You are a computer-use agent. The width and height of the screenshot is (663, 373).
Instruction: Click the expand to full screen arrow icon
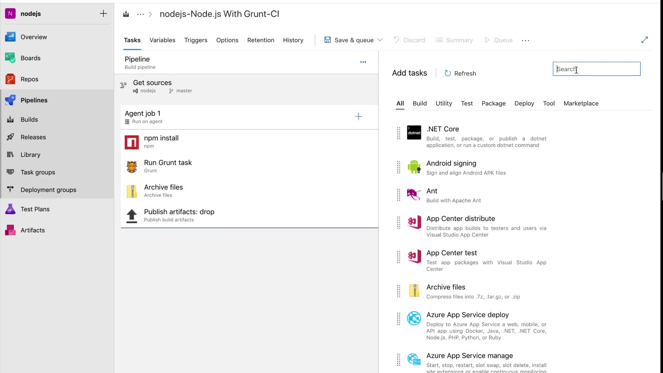[x=644, y=40]
